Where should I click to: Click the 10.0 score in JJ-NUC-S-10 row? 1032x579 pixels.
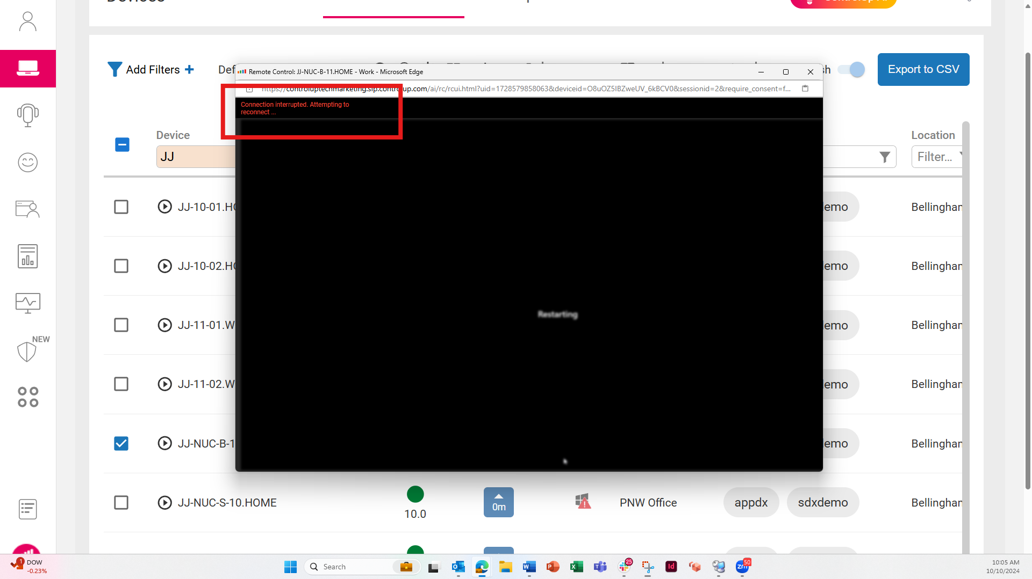tap(415, 514)
